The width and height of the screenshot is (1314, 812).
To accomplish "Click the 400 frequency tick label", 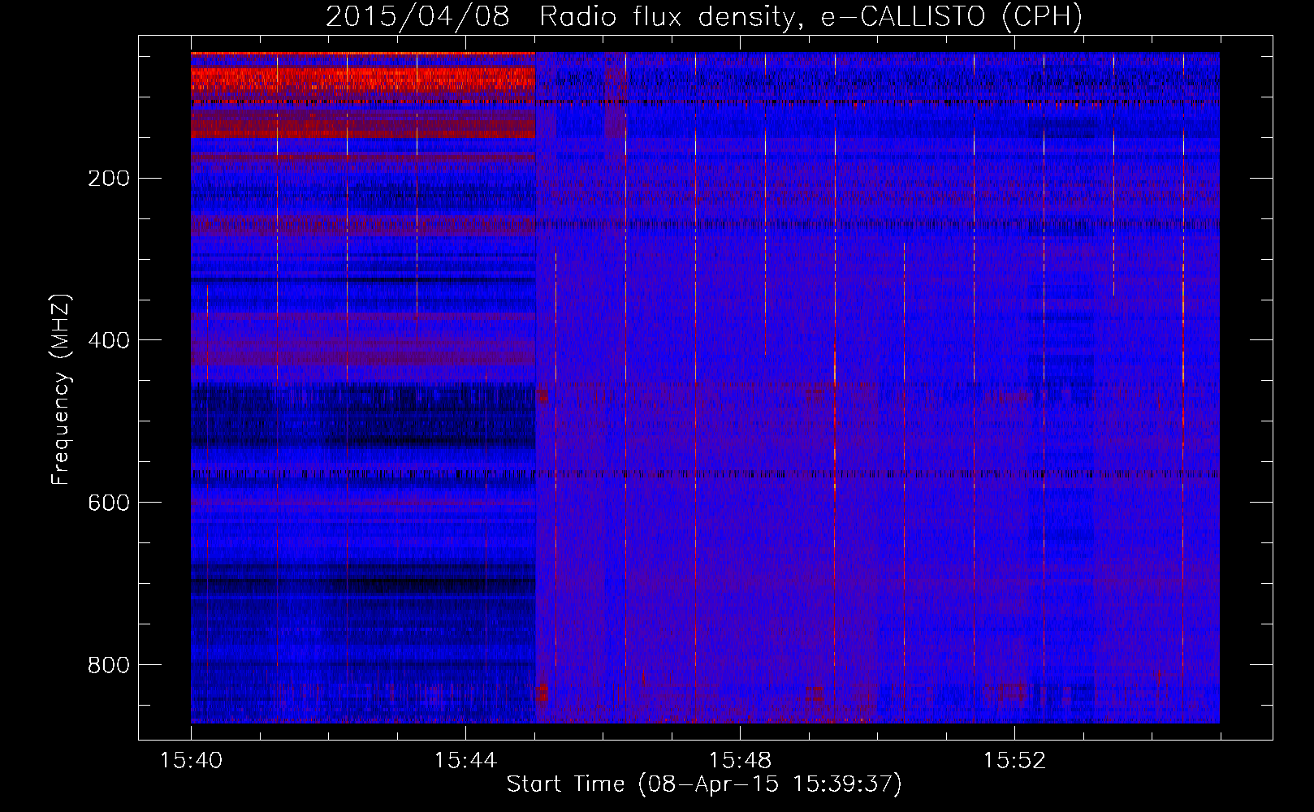I will pyautogui.click(x=109, y=341).
